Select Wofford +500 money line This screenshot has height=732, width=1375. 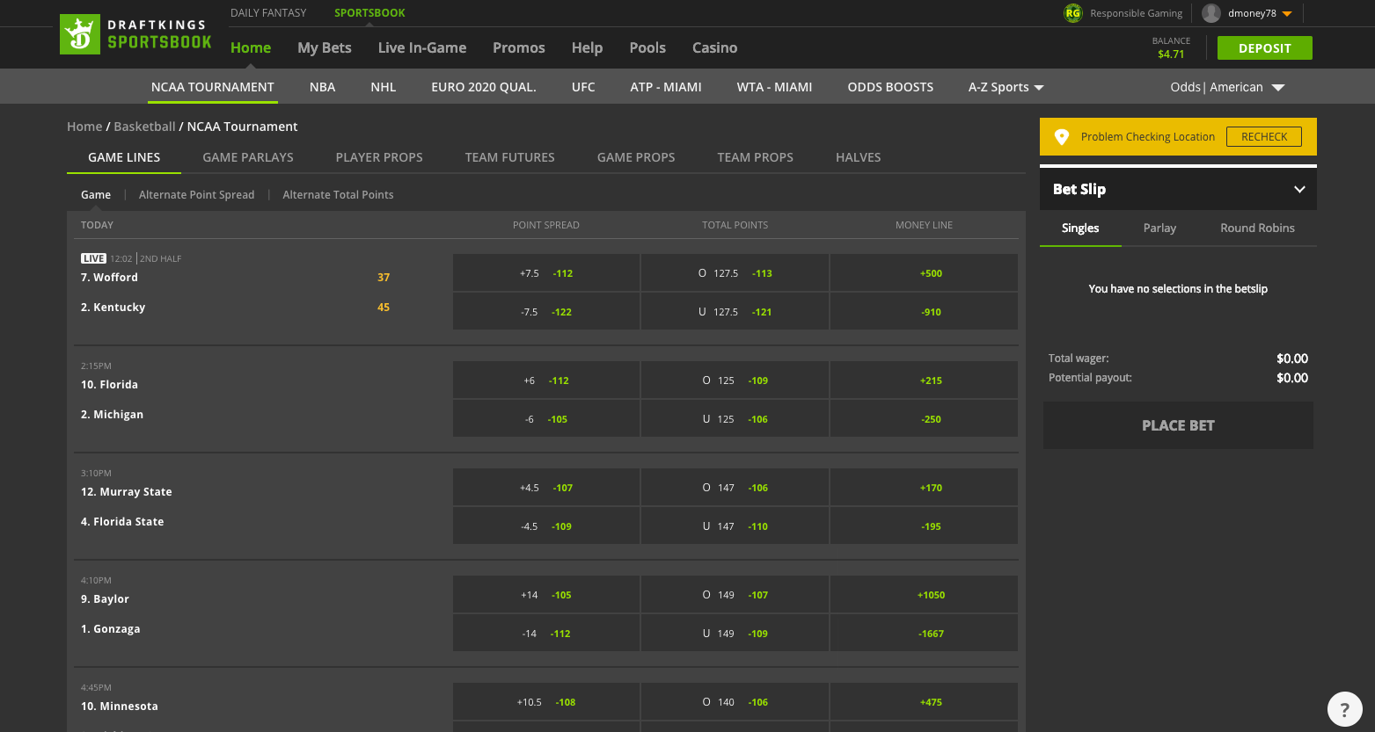[924, 273]
